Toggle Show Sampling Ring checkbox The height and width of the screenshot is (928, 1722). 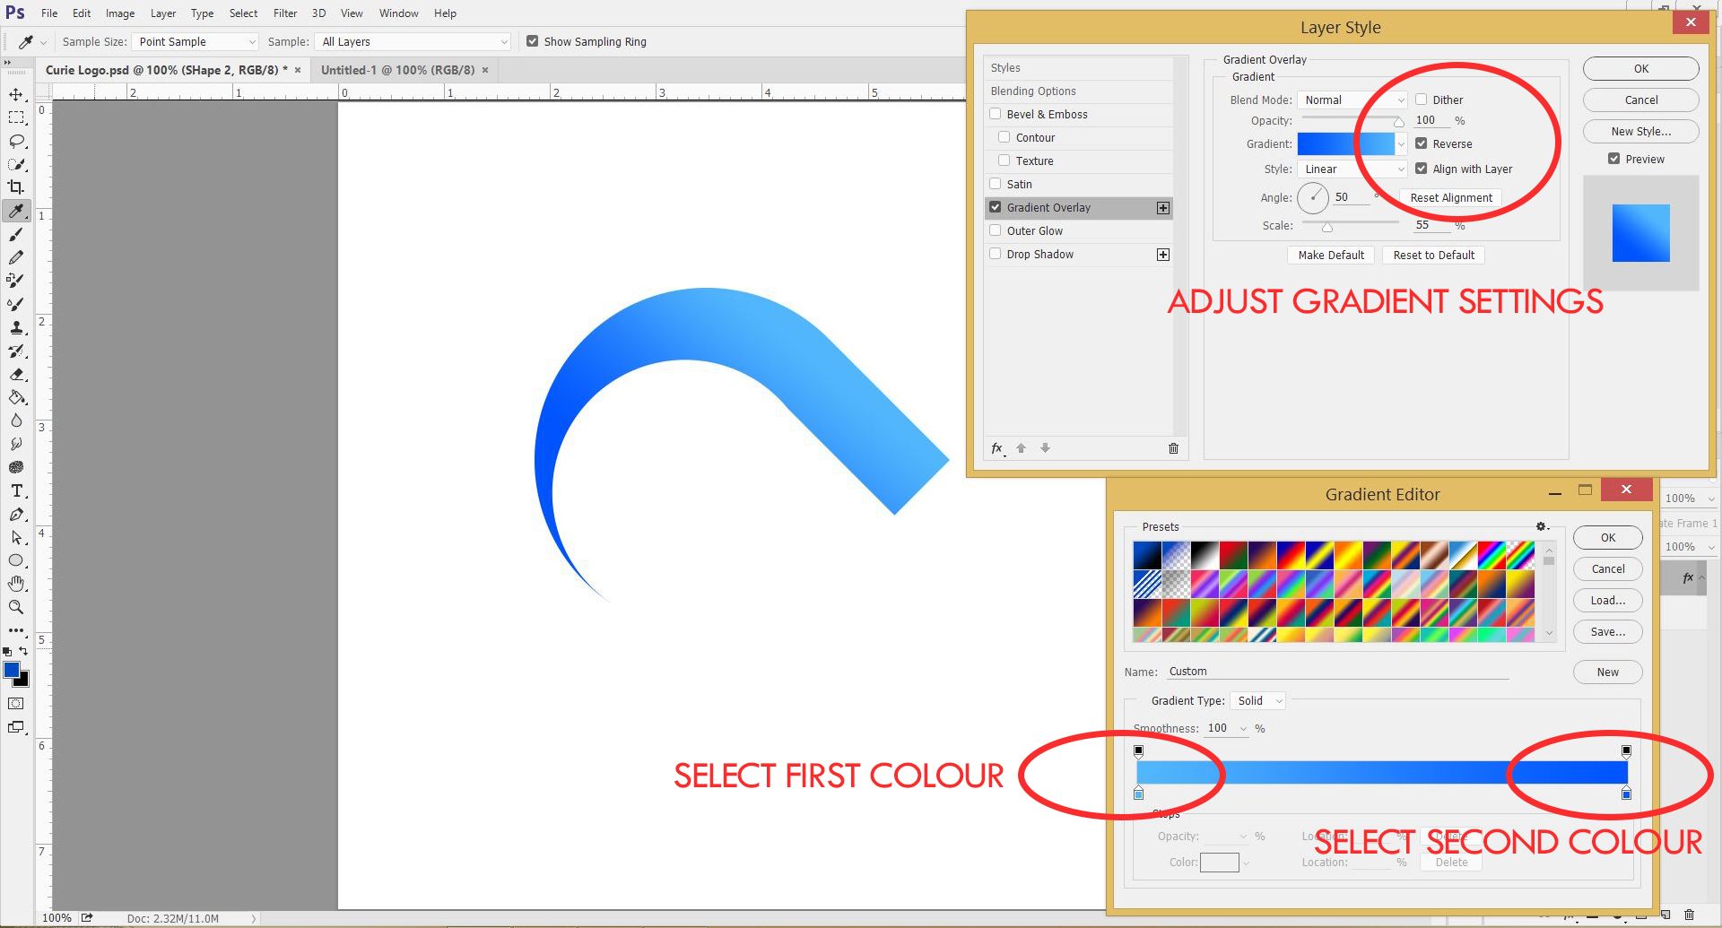pos(533,41)
